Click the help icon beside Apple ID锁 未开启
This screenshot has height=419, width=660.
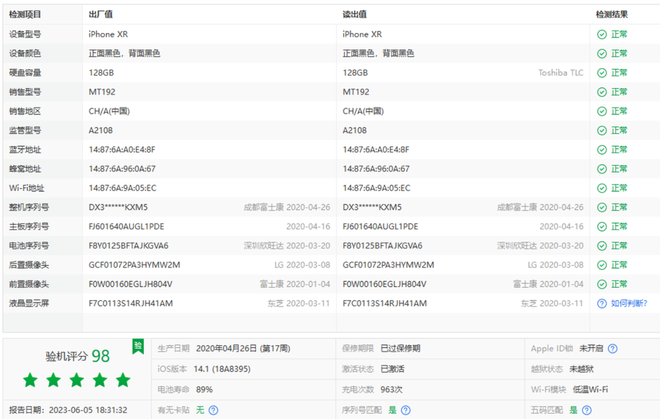tap(613, 349)
